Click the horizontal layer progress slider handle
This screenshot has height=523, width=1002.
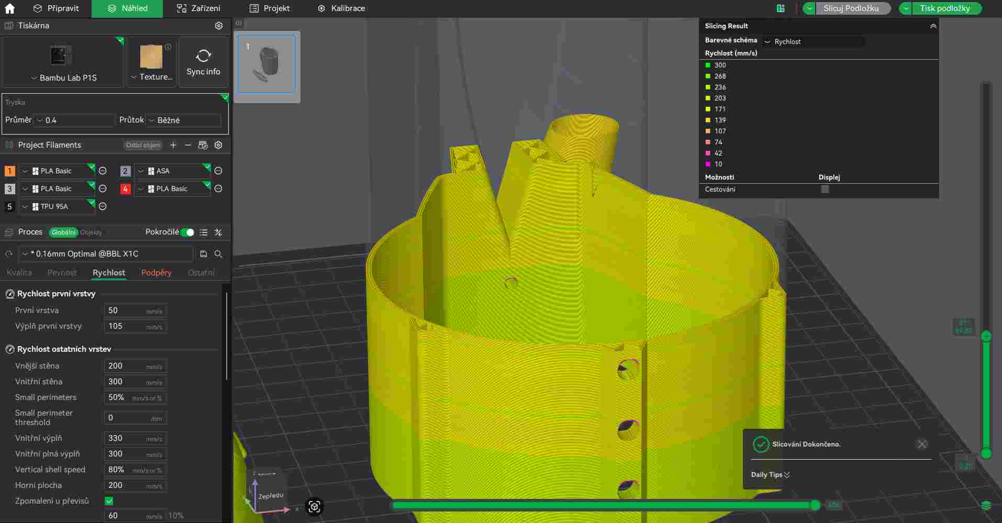click(x=815, y=505)
